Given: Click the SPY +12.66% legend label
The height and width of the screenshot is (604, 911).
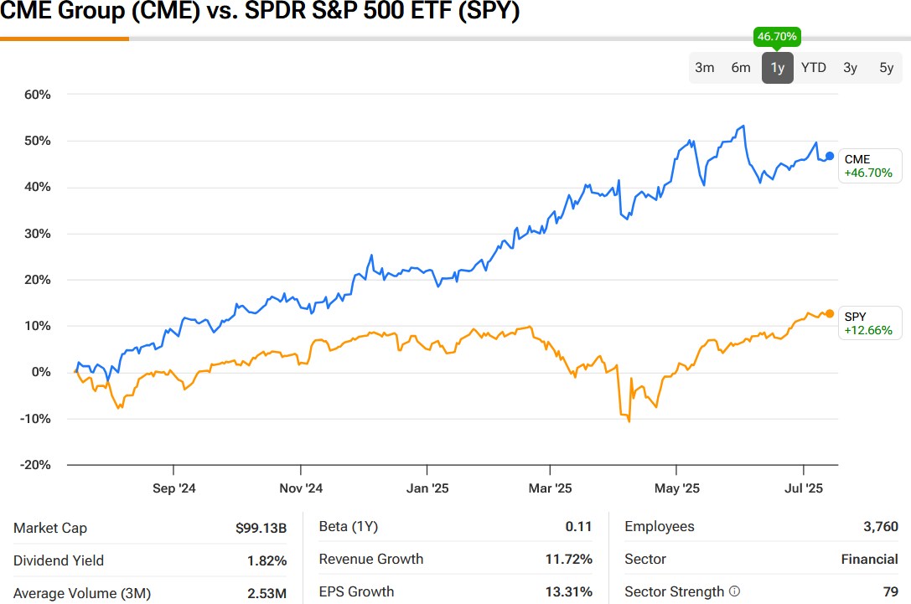Looking at the screenshot, I should click(x=869, y=323).
